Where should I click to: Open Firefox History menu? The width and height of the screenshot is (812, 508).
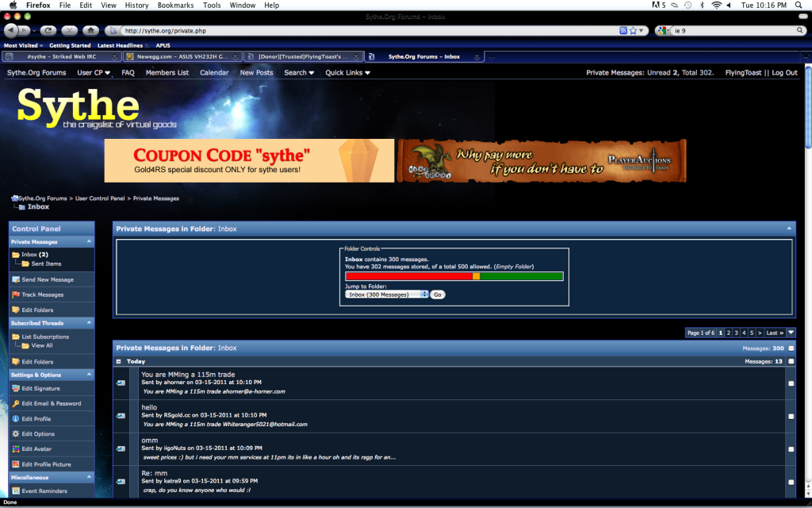point(136,6)
